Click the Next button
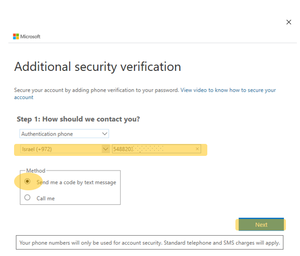Screen dimensions: 300x256 261,224
